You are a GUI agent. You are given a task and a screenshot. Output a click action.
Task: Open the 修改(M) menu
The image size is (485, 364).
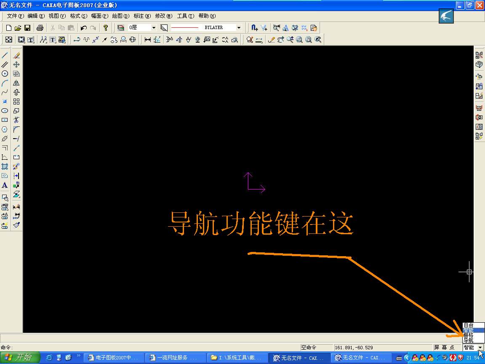pos(164,16)
